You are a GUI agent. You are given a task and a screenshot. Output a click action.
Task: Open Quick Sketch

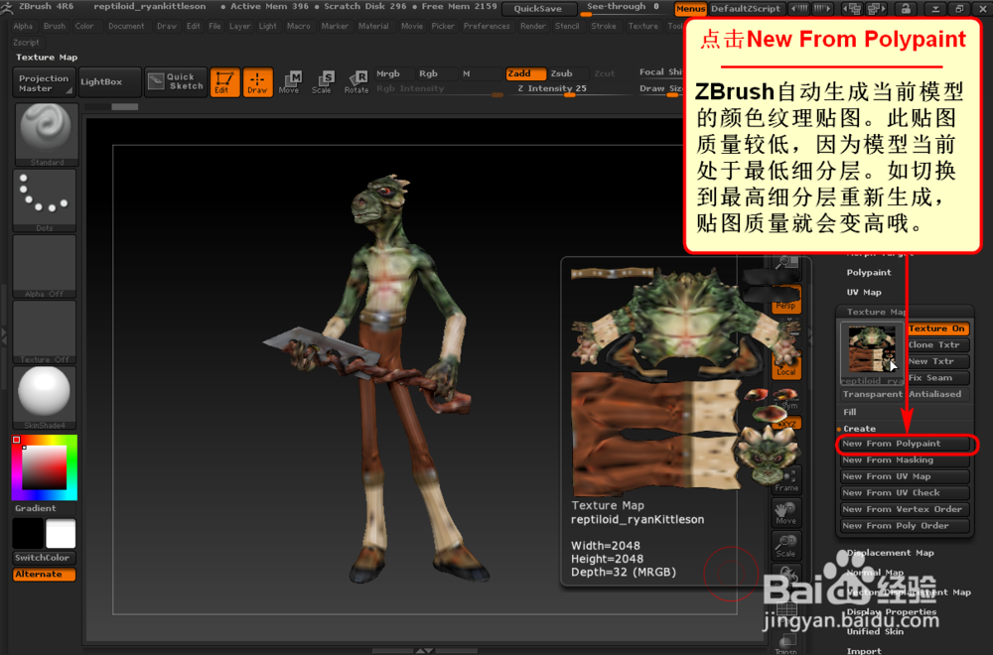click(x=176, y=81)
